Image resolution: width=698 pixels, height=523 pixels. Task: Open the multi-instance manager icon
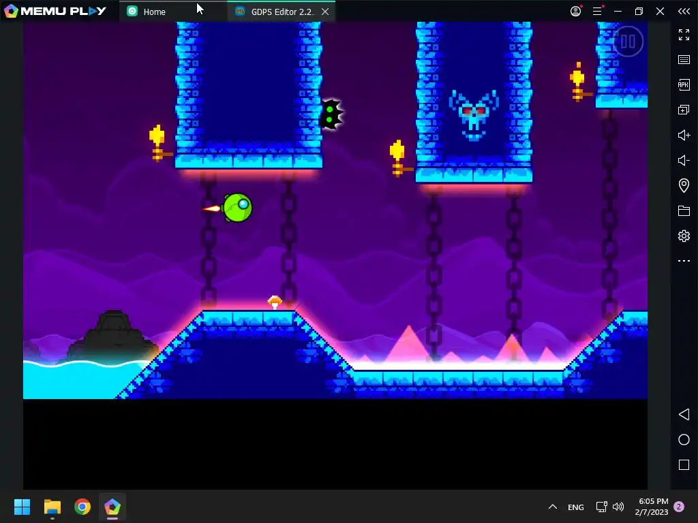(684, 110)
